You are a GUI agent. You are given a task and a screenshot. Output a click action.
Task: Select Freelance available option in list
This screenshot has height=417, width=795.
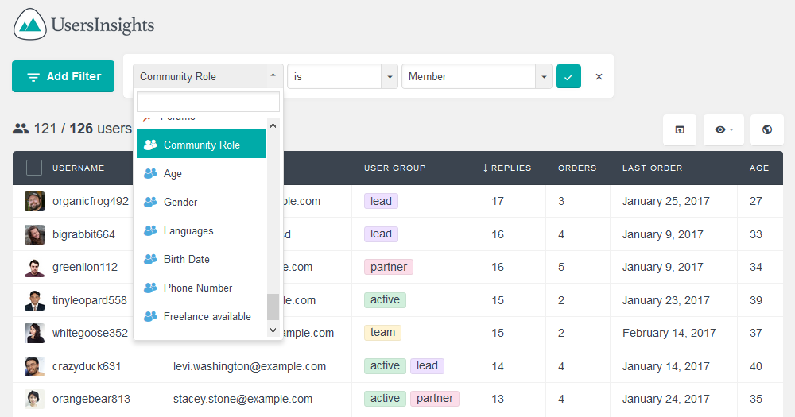[201, 316]
